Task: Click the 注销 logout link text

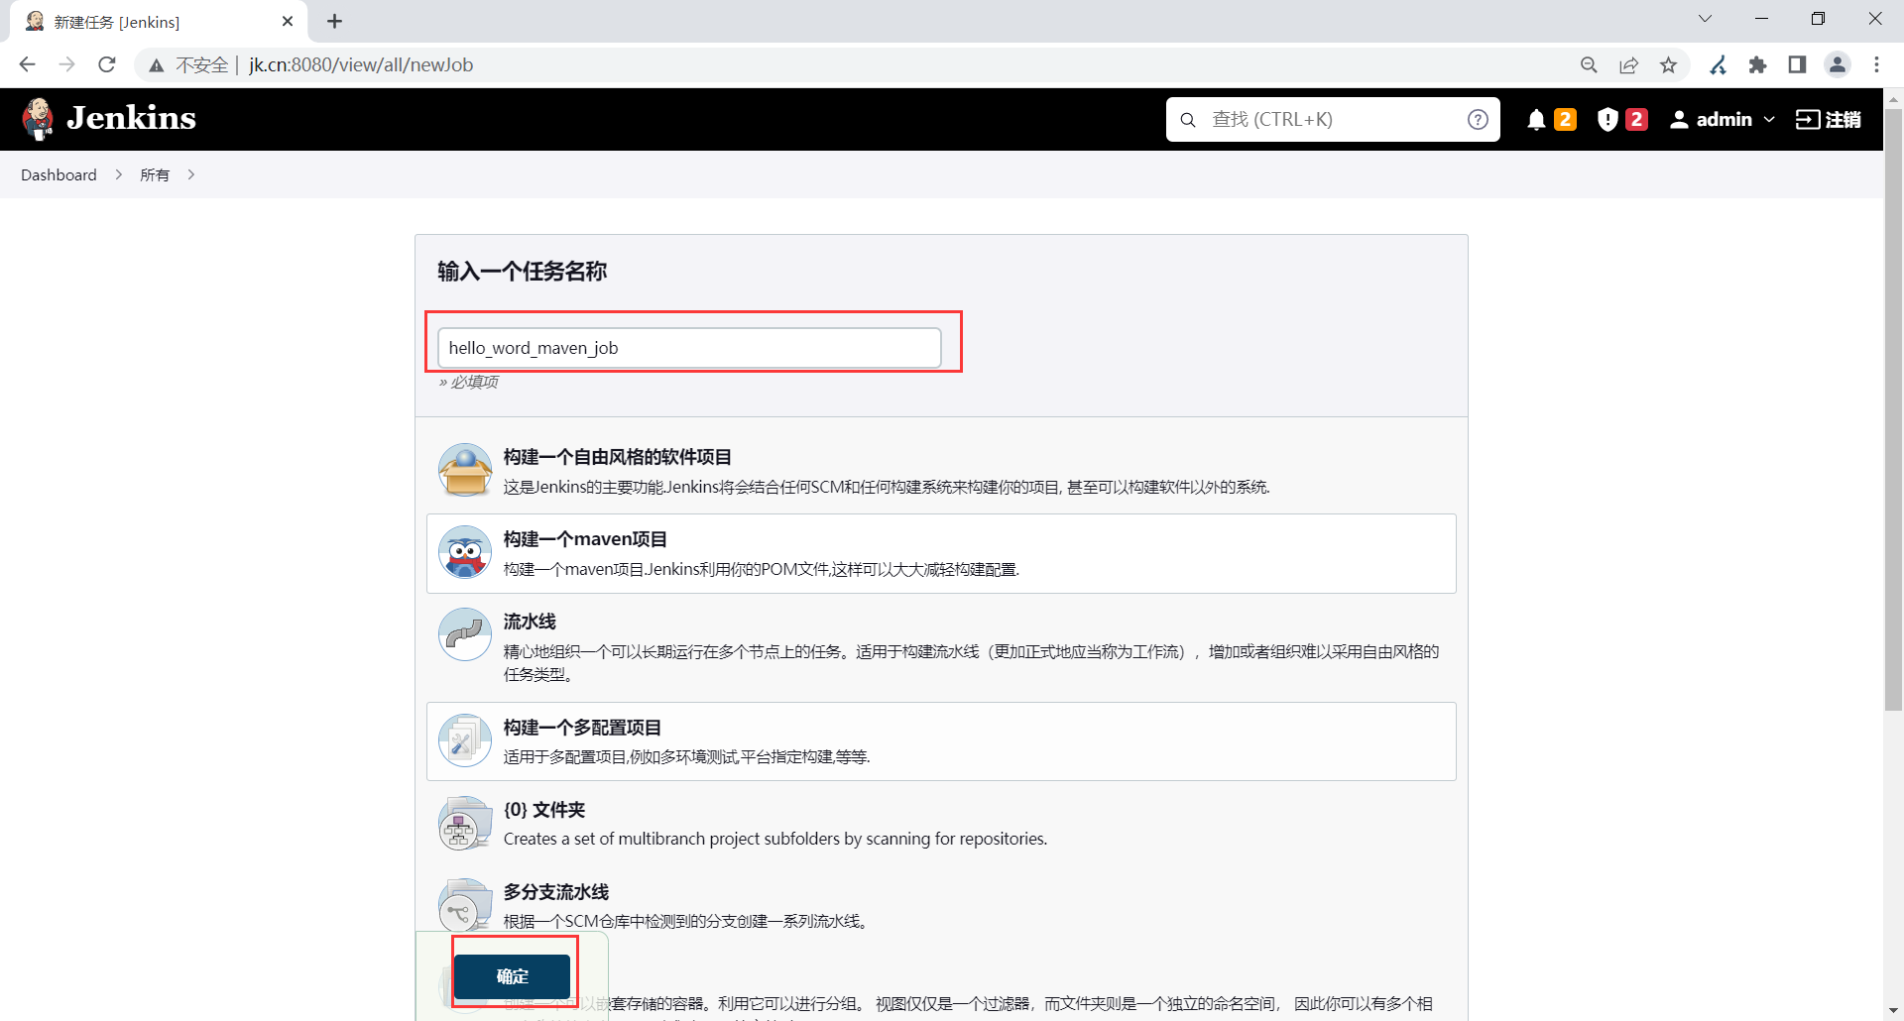Action: tap(1843, 120)
